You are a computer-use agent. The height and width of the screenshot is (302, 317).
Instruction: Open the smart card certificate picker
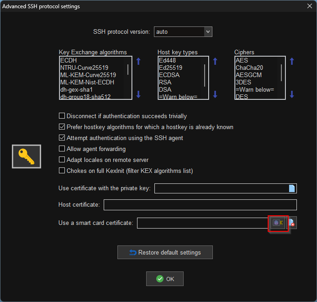[278, 223]
